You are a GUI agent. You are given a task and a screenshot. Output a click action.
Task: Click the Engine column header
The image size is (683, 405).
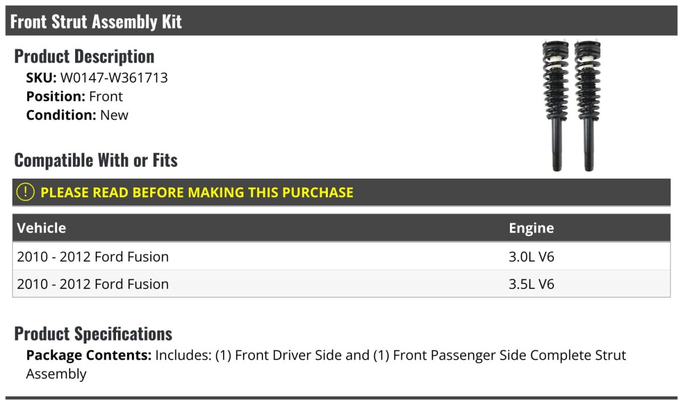tap(532, 228)
